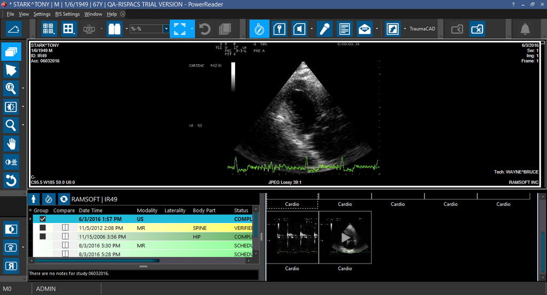
Task: Check Group box for 11/5/2012 MR study
Action: click(x=43, y=228)
